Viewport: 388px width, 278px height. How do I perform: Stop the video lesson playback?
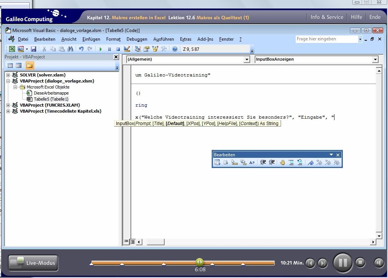click(x=360, y=262)
